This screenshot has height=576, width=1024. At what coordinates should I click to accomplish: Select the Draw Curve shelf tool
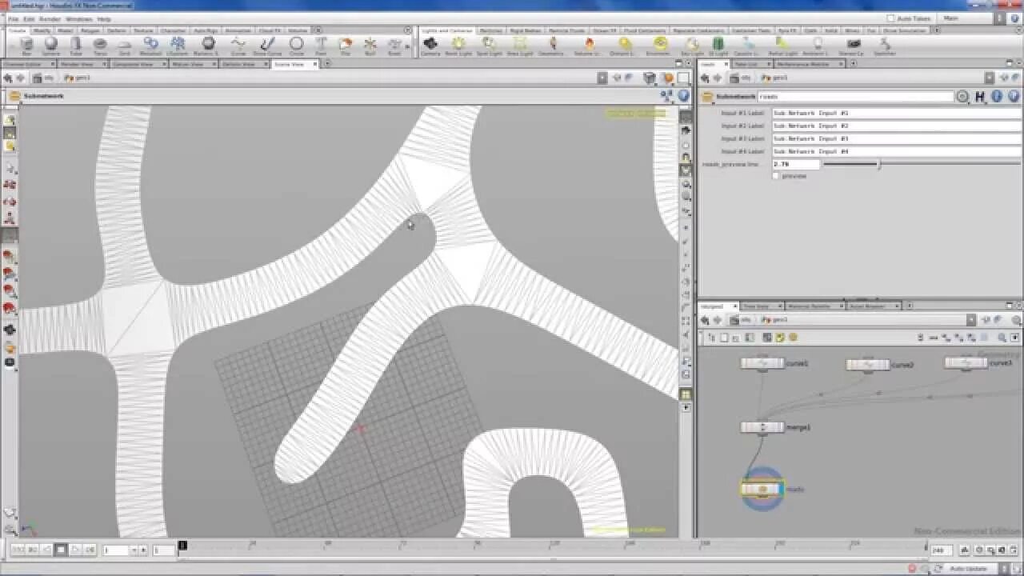(x=268, y=46)
